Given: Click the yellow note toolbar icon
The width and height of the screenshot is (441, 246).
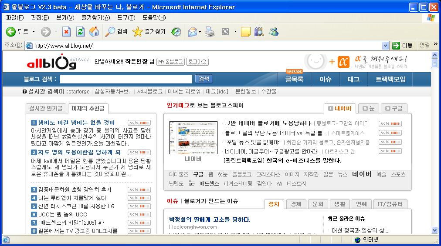Looking at the screenshot, I should pyautogui.click(x=245, y=32).
